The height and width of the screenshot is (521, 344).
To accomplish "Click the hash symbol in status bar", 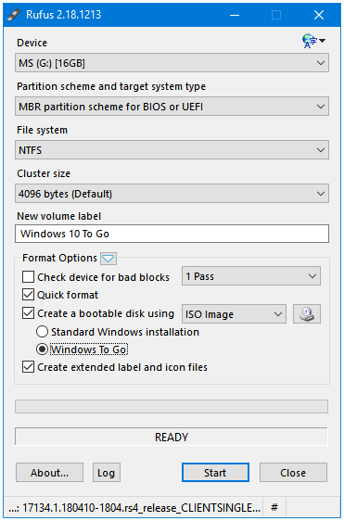I will pos(274,507).
